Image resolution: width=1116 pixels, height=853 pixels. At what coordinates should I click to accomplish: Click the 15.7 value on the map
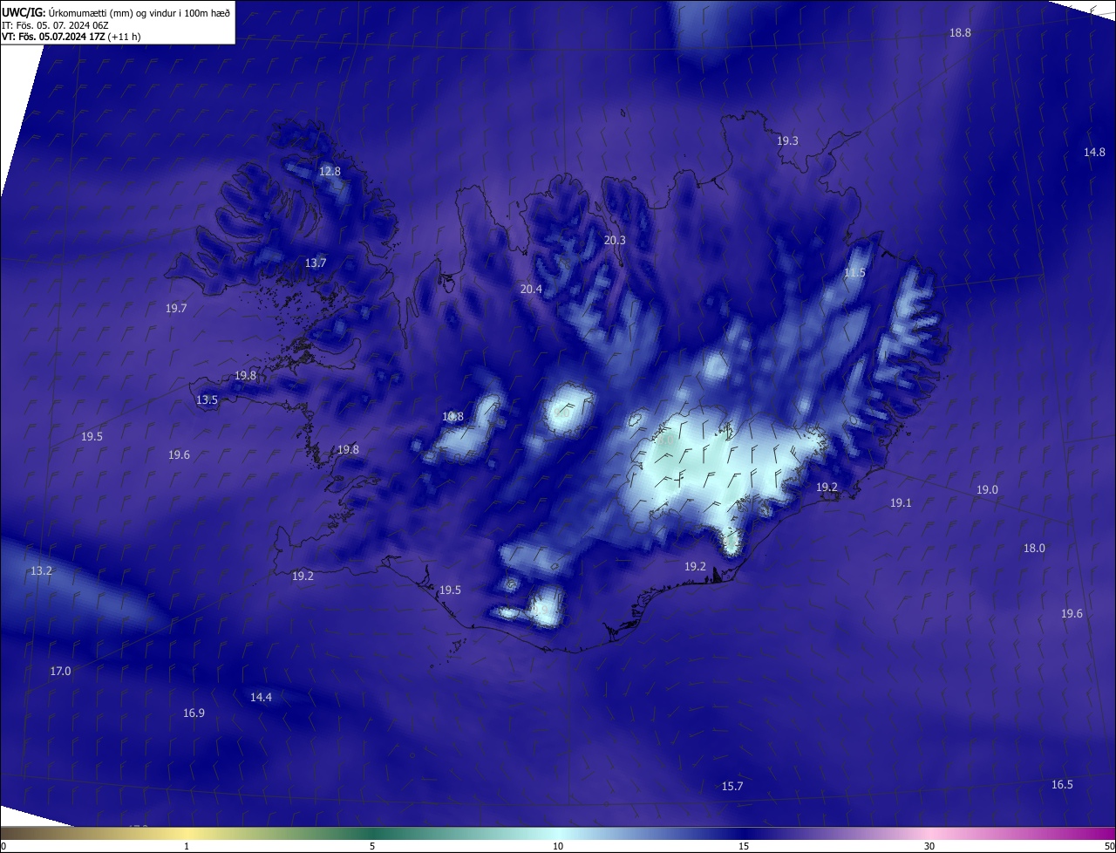[x=732, y=786]
